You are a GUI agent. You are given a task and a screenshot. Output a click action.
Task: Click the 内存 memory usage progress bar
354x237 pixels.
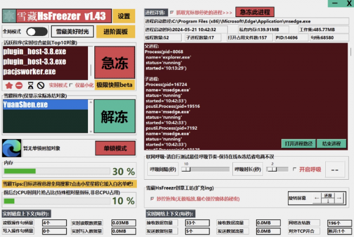coord(57,171)
